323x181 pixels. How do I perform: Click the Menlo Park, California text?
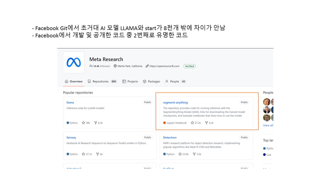(130, 66)
